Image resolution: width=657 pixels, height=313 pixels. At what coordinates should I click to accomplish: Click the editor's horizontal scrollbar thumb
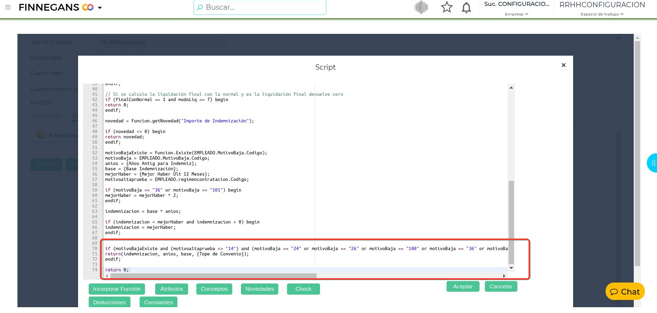[213, 276]
